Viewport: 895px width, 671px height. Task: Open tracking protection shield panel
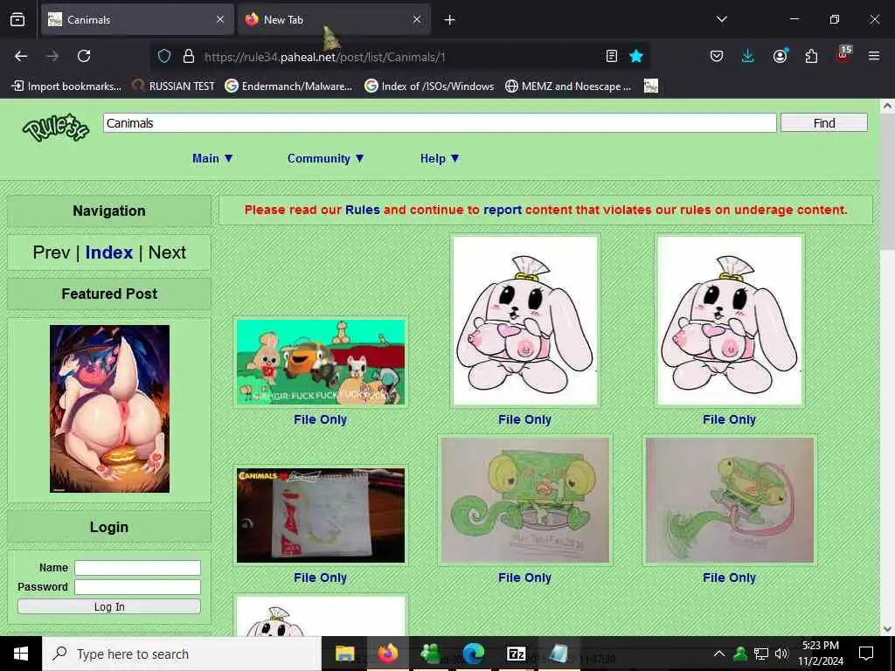[164, 56]
